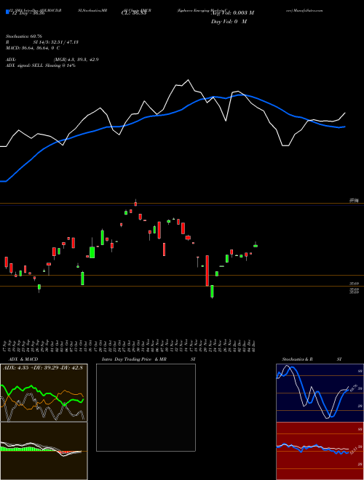This screenshot has height=480, width=364.
Task: Click the highest candlestick touching the top orange line
Action: 135,203
